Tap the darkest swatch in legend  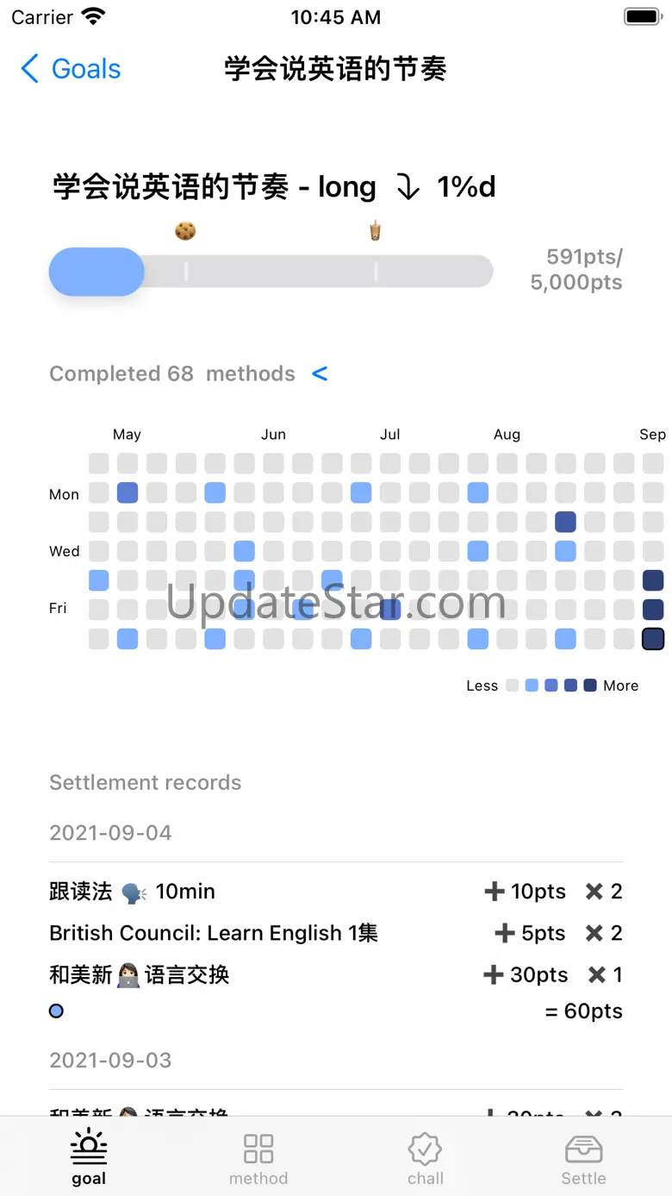pos(590,686)
